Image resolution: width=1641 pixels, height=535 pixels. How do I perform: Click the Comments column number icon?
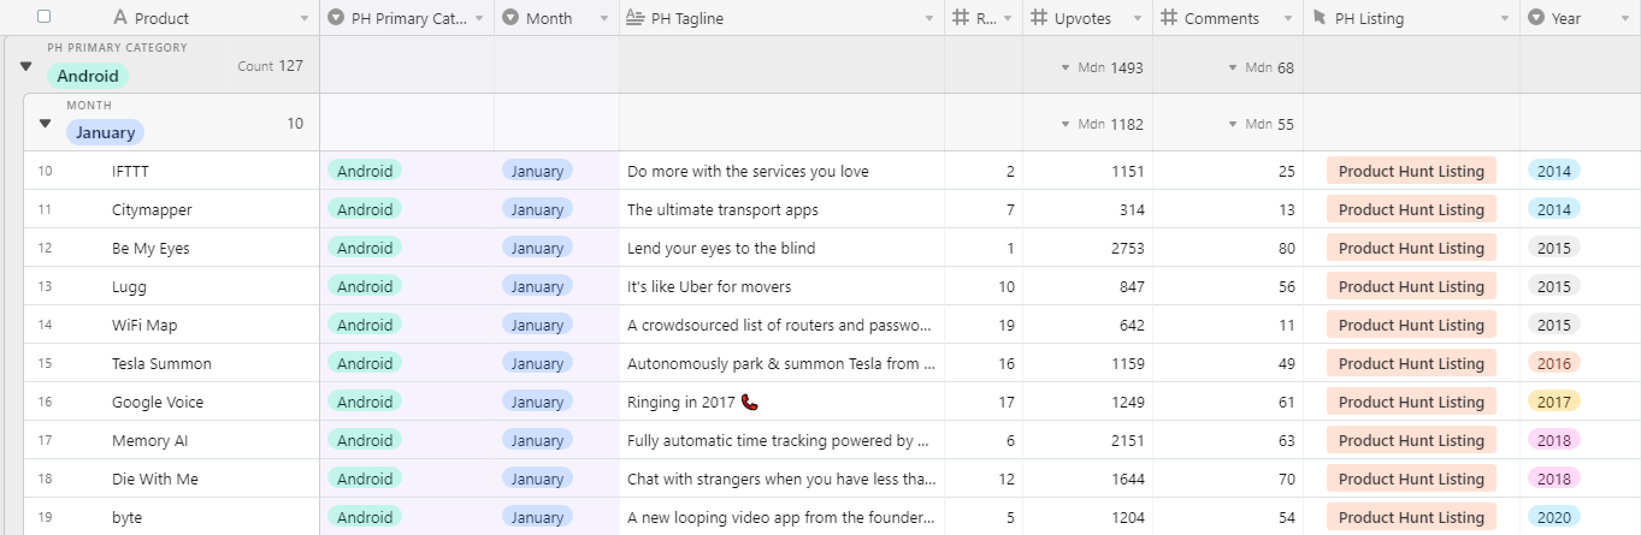[x=1169, y=17]
